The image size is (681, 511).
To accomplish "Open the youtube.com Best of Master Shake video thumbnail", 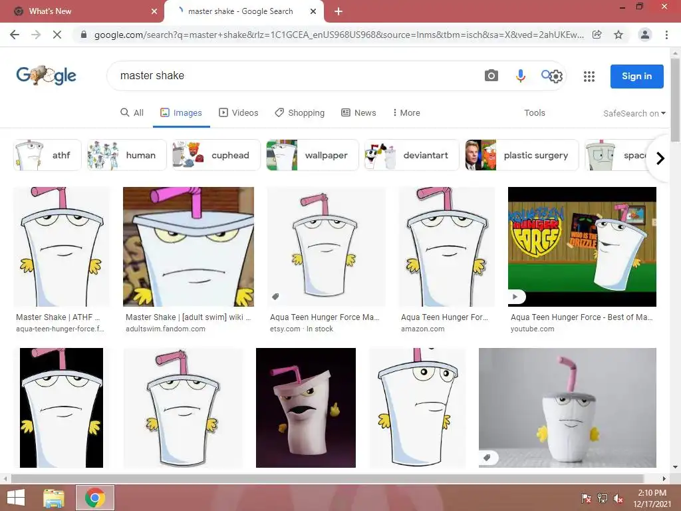I will point(582,247).
